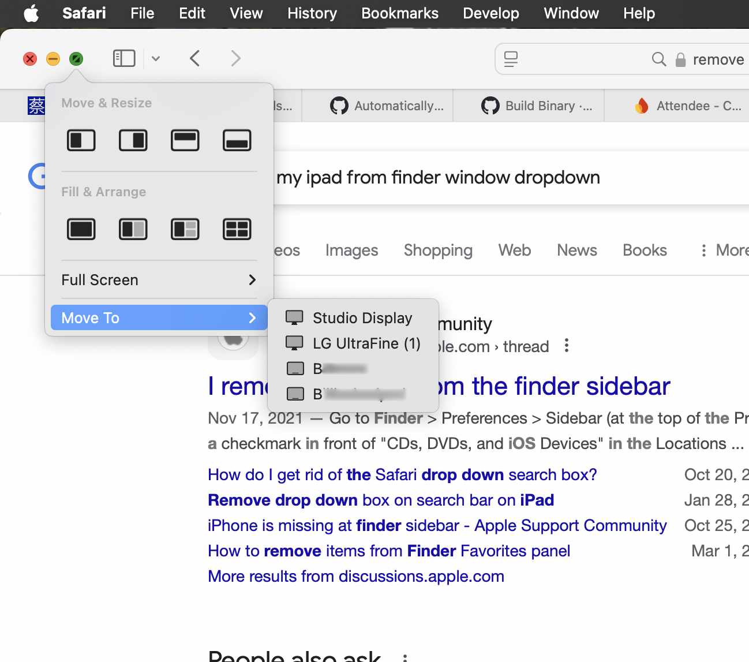Switch to Shopping search results
Image resolution: width=749 pixels, height=662 pixels.
[438, 250]
